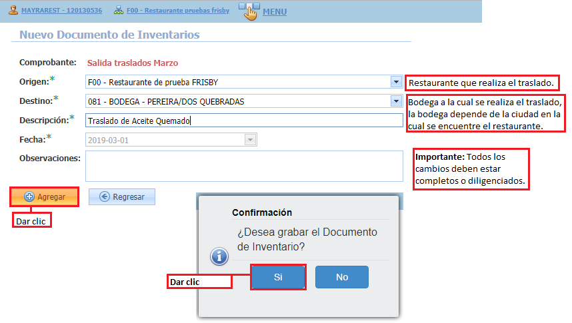
Task: Open the Fecha date picker arrow
Action: [x=250, y=140]
